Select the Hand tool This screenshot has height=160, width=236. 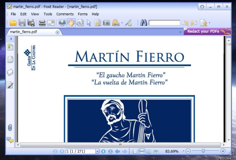pos(71,23)
